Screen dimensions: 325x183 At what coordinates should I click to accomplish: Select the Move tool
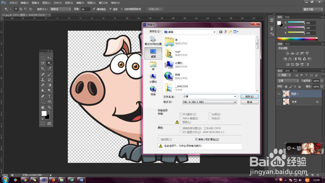click(x=49, y=58)
